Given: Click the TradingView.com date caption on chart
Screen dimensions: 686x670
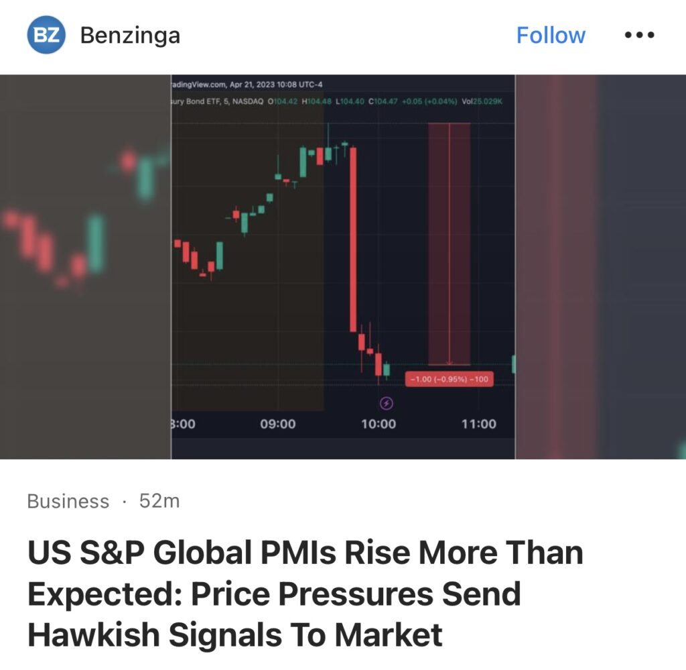Looking at the screenshot, I should [x=247, y=85].
